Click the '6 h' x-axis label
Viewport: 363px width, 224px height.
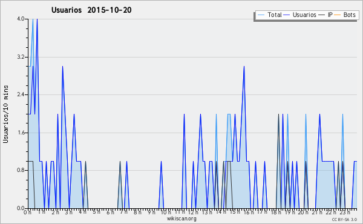coord(110,212)
